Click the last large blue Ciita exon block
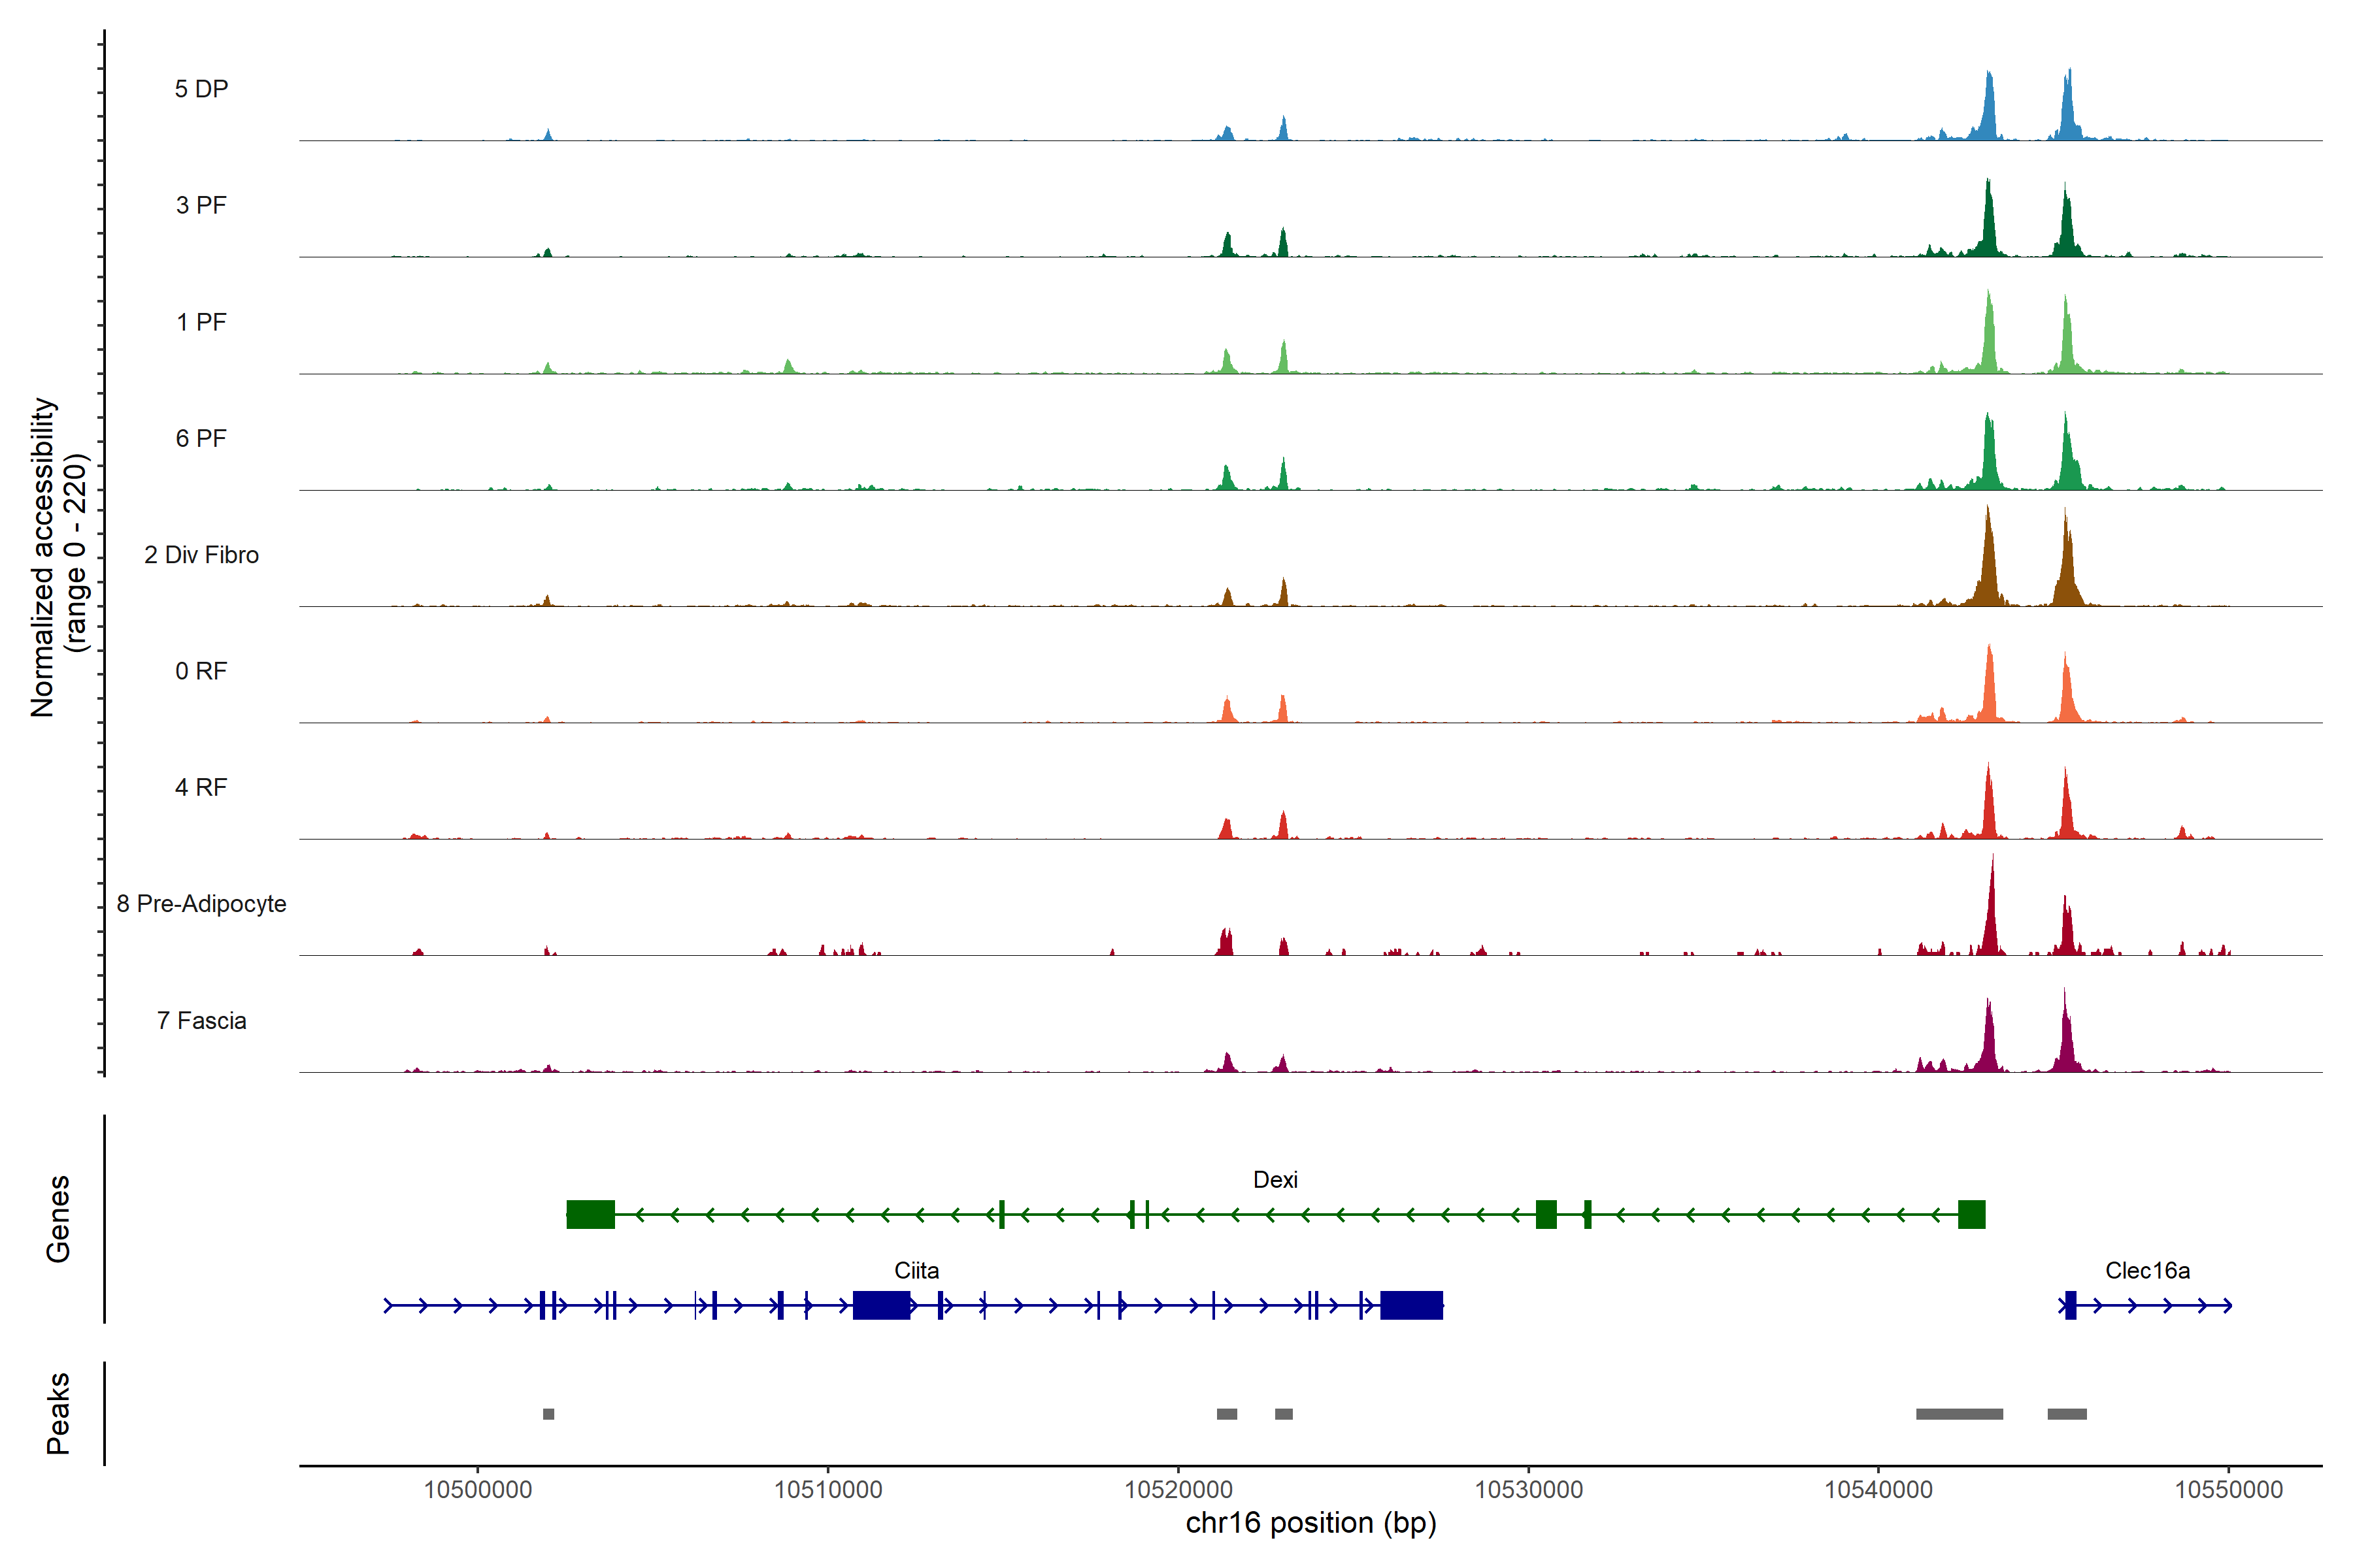The height and width of the screenshot is (1568, 2353). click(1412, 1305)
